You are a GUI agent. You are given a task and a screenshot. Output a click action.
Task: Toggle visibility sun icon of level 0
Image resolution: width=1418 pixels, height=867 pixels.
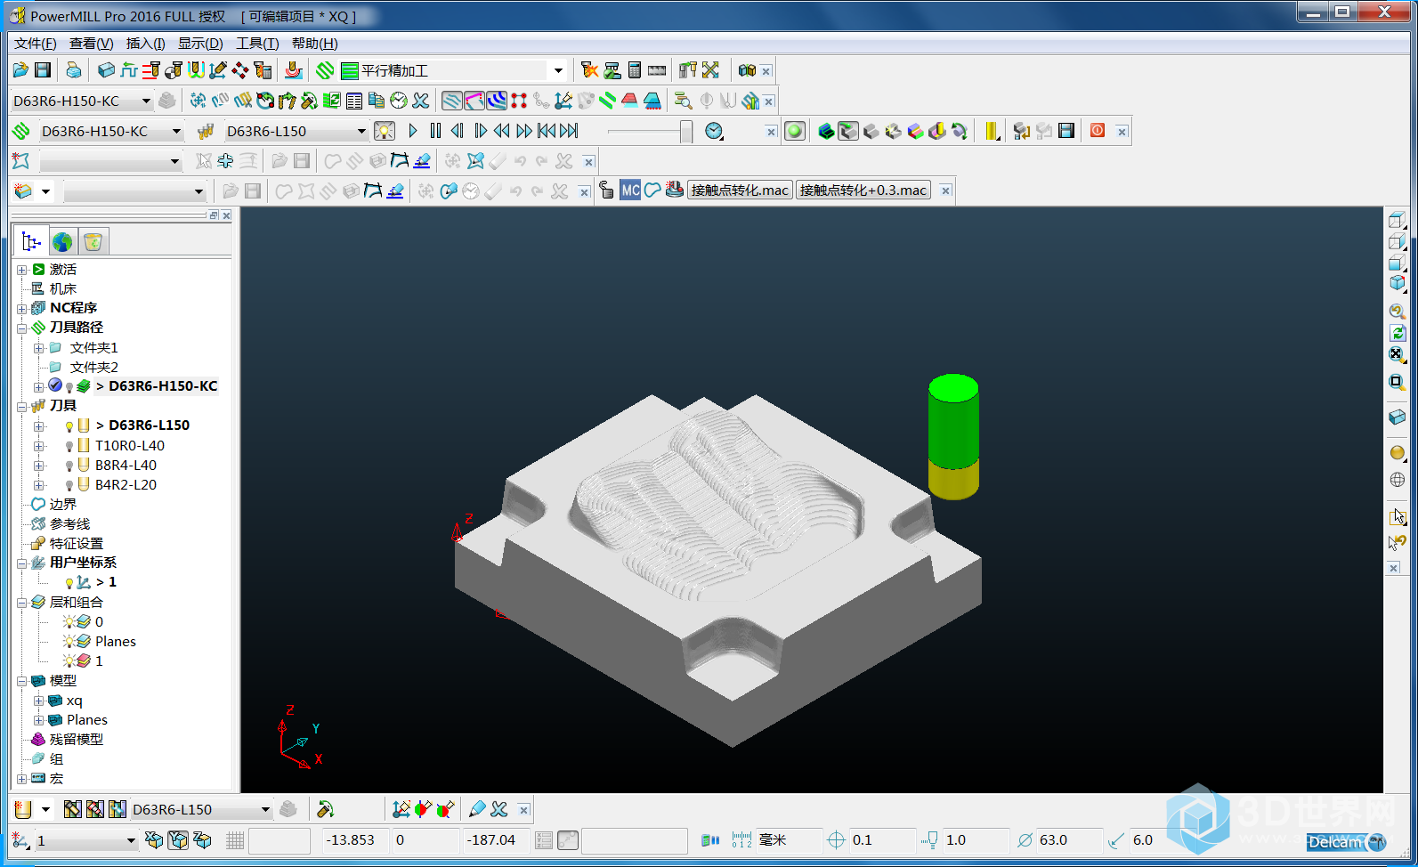tap(69, 621)
